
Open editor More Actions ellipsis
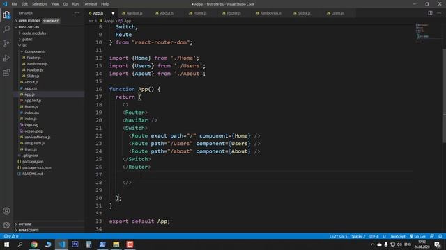pos(439,13)
